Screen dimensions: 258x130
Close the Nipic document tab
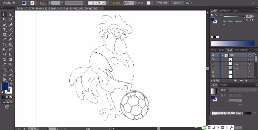pos(102,9)
